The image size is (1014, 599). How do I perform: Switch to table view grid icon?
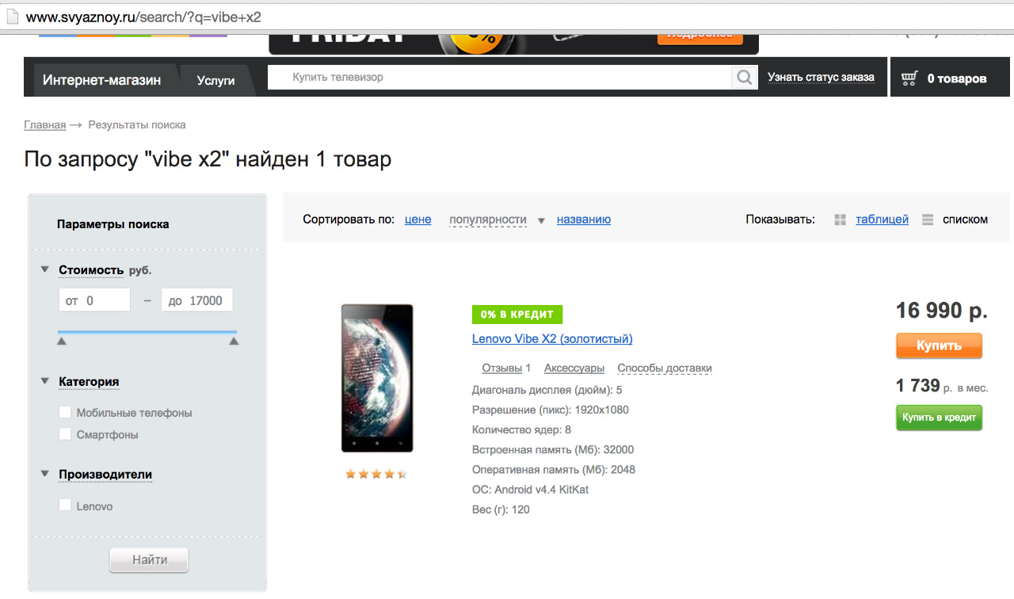coord(841,219)
